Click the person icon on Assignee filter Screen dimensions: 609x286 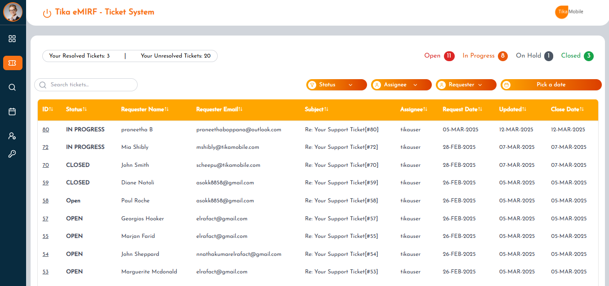377,85
